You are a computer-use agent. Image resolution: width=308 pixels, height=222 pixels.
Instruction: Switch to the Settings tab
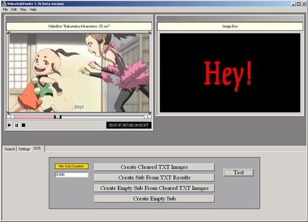[24, 149]
